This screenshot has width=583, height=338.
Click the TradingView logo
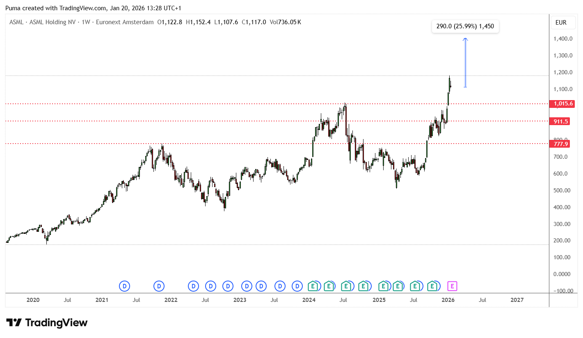point(47,323)
